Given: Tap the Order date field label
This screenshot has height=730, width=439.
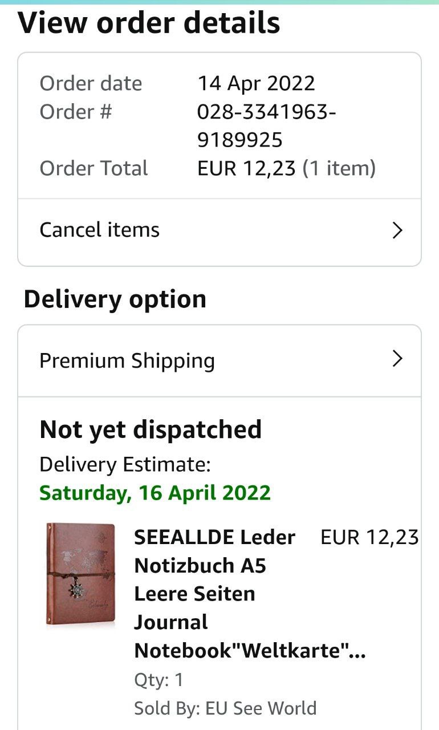Looking at the screenshot, I should coord(91,83).
